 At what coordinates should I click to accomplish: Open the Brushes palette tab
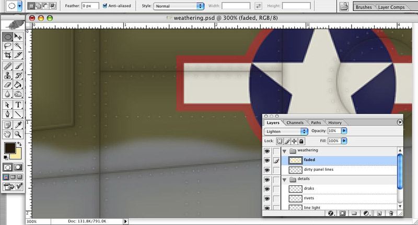(x=364, y=7)
